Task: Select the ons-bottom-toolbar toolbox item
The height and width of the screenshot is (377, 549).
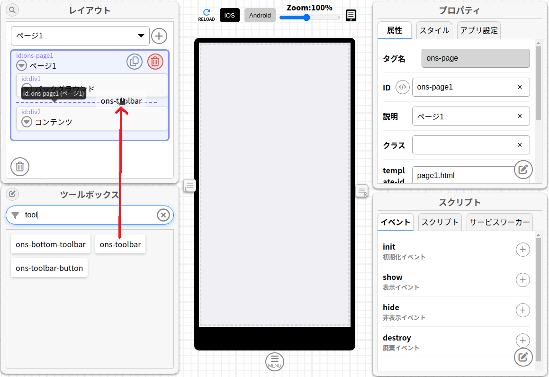Action: (x=51, y=244)
